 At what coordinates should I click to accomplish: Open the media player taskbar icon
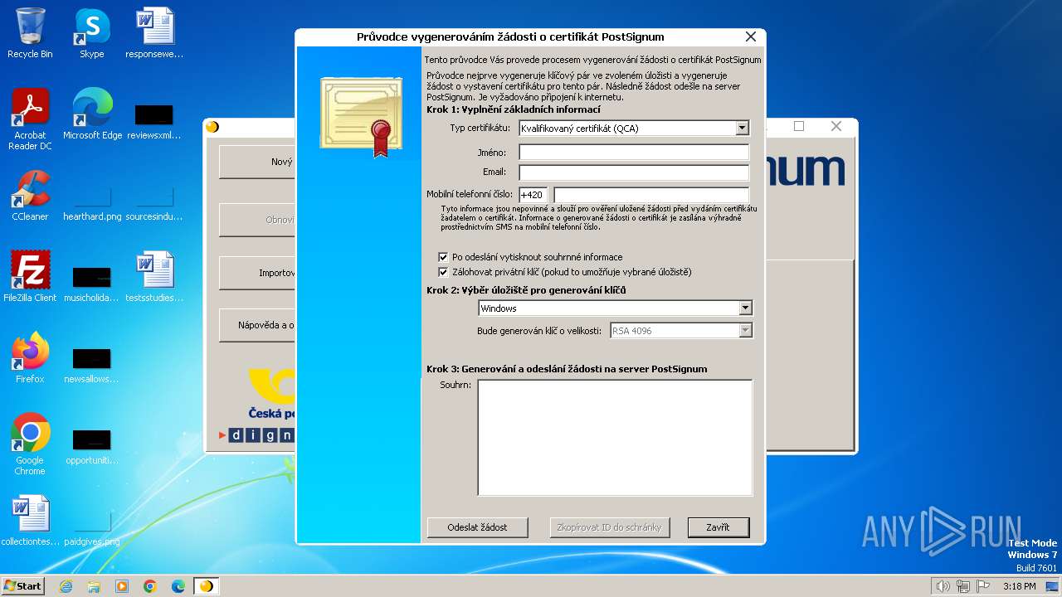(x=122, y=586)
